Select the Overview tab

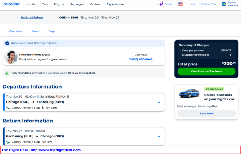coord(15,31)
